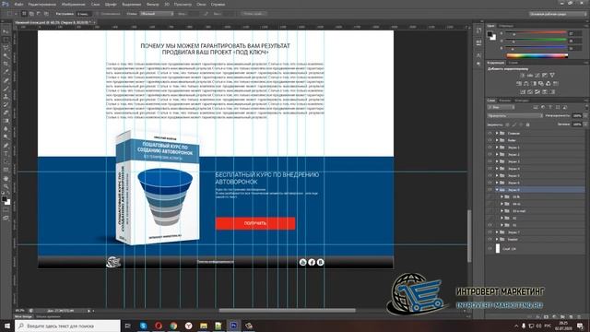
Task: Expand the Экран 2 group
Action: pyautogui.click(x=497, y=154)
